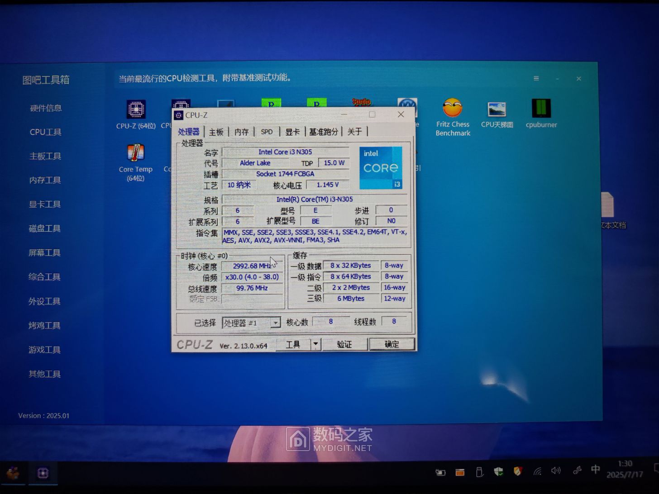This screenshot has height=494, width=659.
Task: Click the pen-shaped tray icon
Action: [577, 470]
